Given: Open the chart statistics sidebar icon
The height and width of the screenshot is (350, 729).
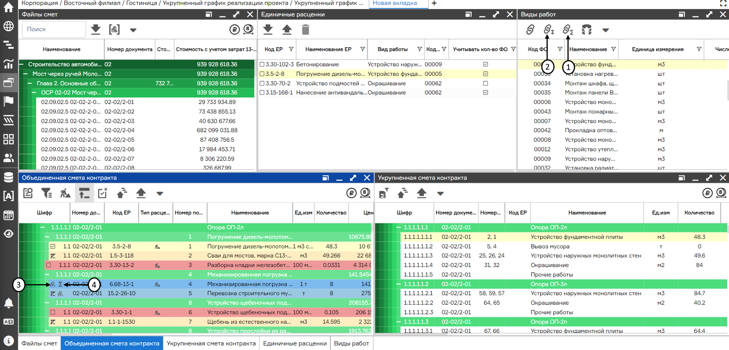Looking at the screenshot, I should 8,64.
